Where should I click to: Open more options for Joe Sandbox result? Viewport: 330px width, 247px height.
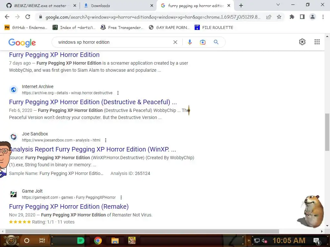(x=106, y=140)
